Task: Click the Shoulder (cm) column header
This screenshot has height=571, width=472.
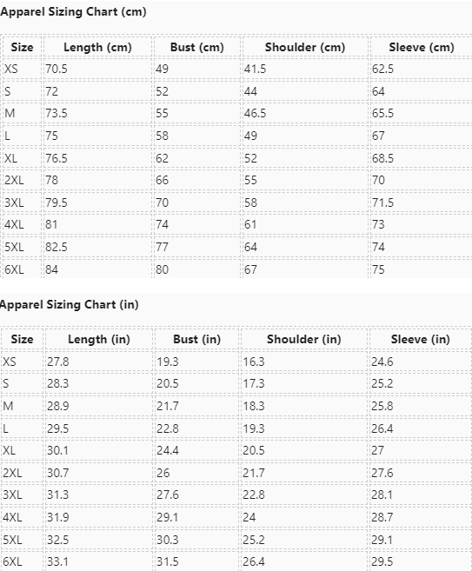Action: point(305,47)
